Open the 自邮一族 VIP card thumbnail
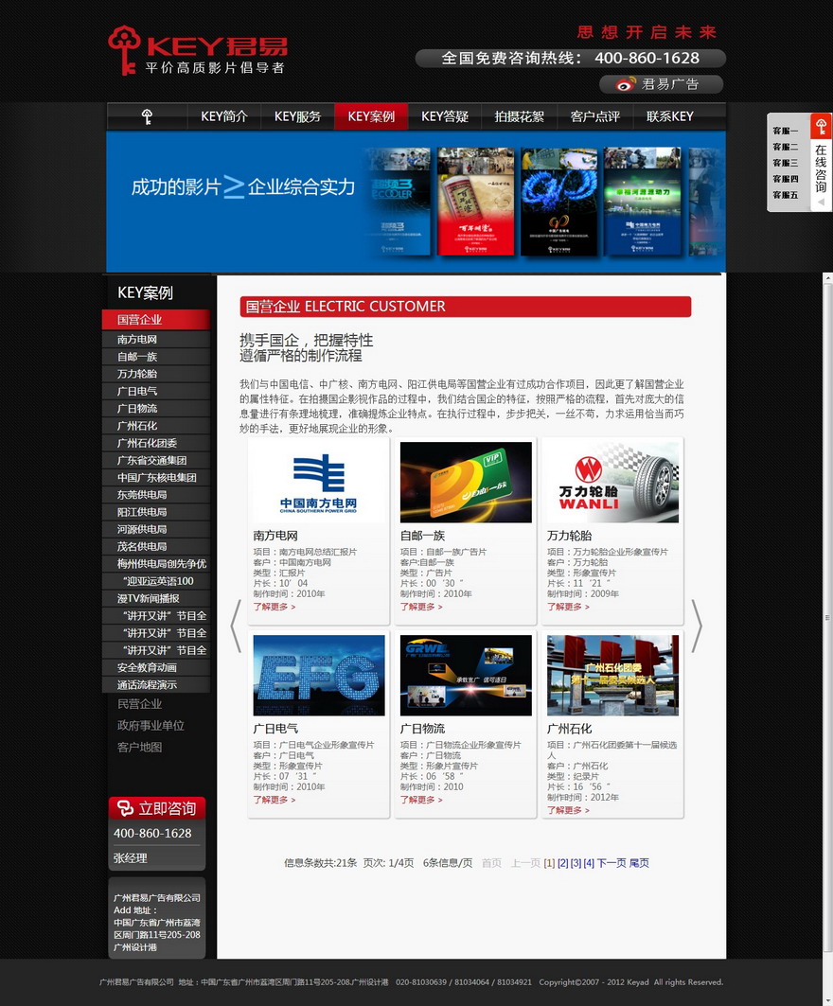The height and width of the screenshot is (1006, 833). 466,483
